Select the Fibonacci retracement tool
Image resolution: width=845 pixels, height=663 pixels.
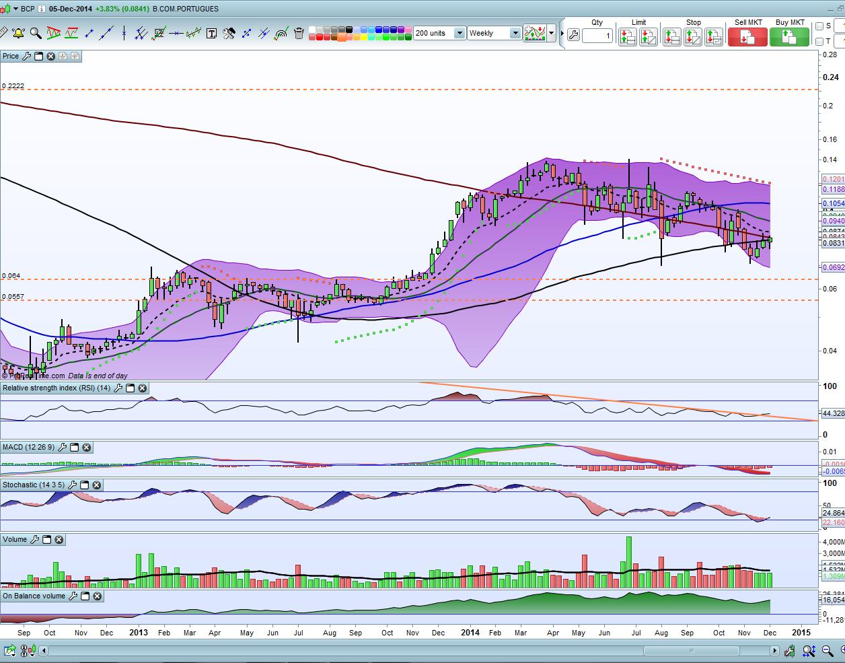pyautogui.click(x=159, y=33)
